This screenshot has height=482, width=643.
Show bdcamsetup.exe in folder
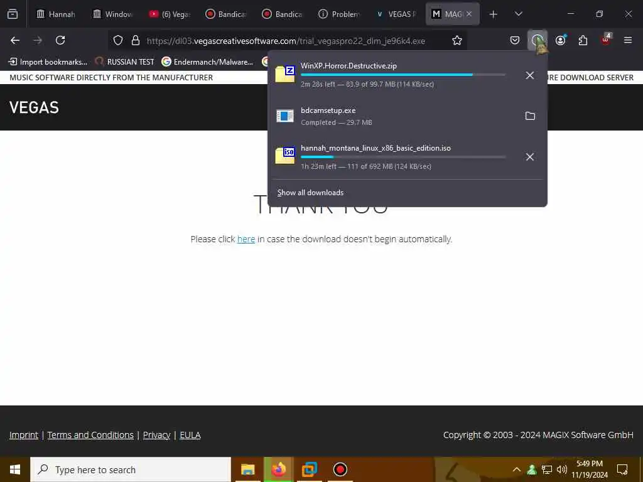530,116
